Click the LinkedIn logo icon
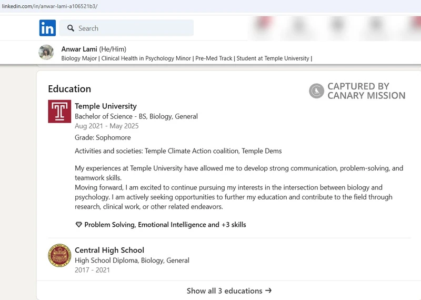Viewport: 421px width, 300px height. point(47,28)
